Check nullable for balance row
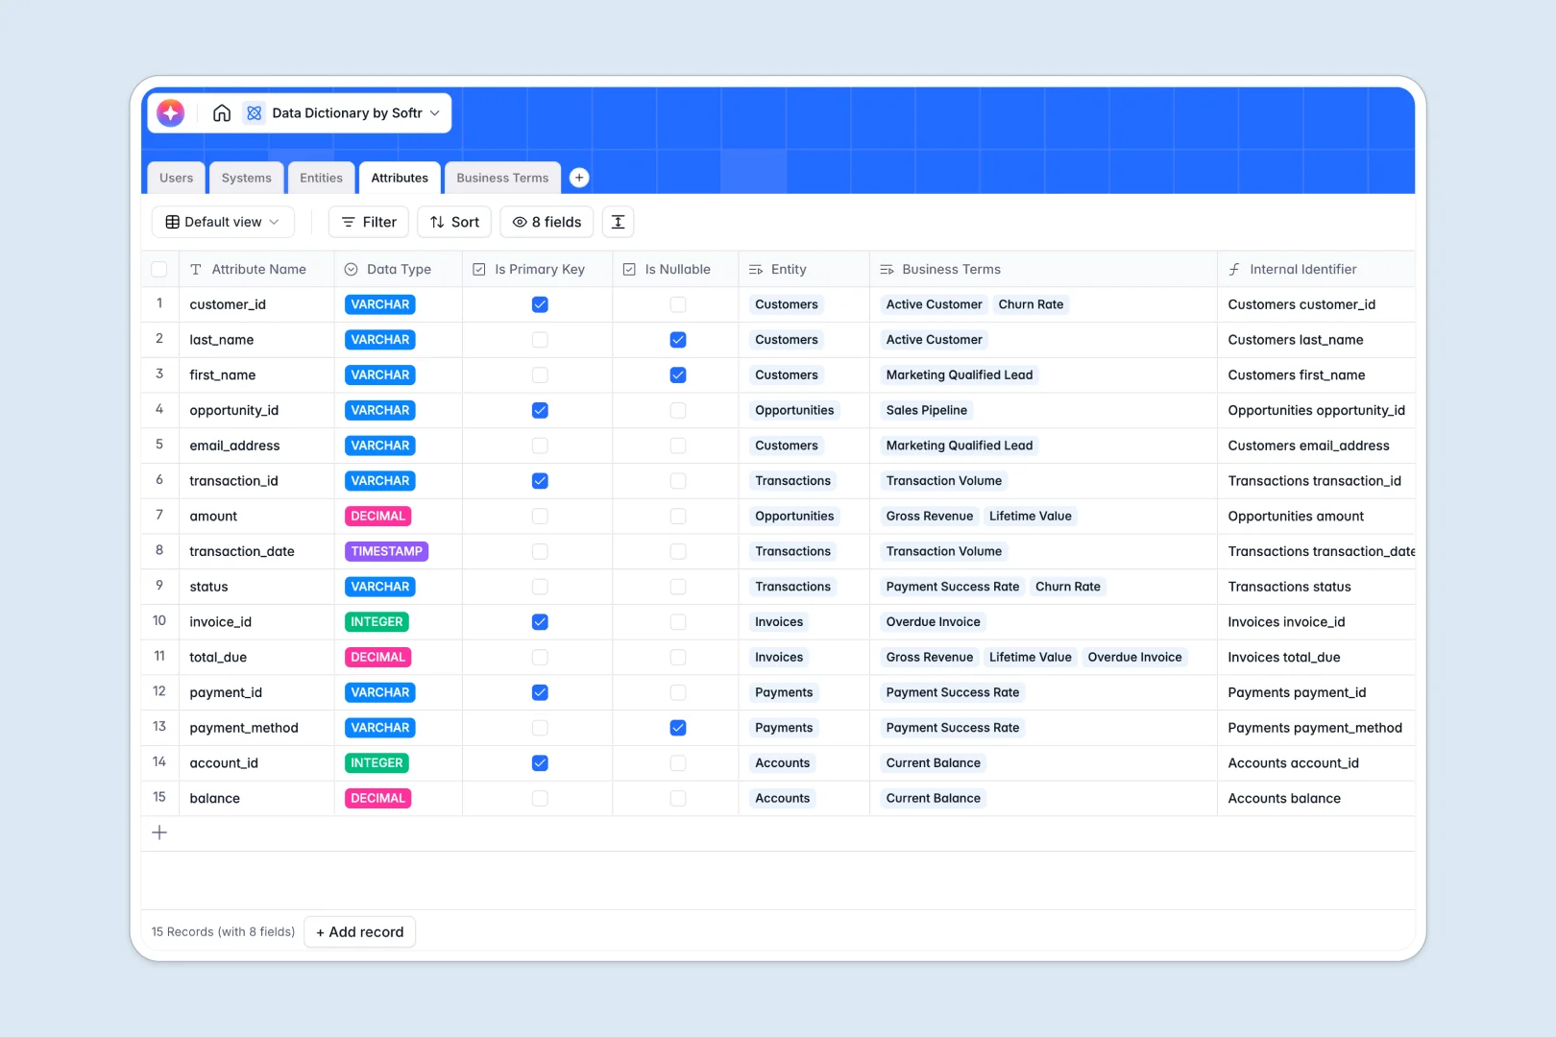 [678, 799]
